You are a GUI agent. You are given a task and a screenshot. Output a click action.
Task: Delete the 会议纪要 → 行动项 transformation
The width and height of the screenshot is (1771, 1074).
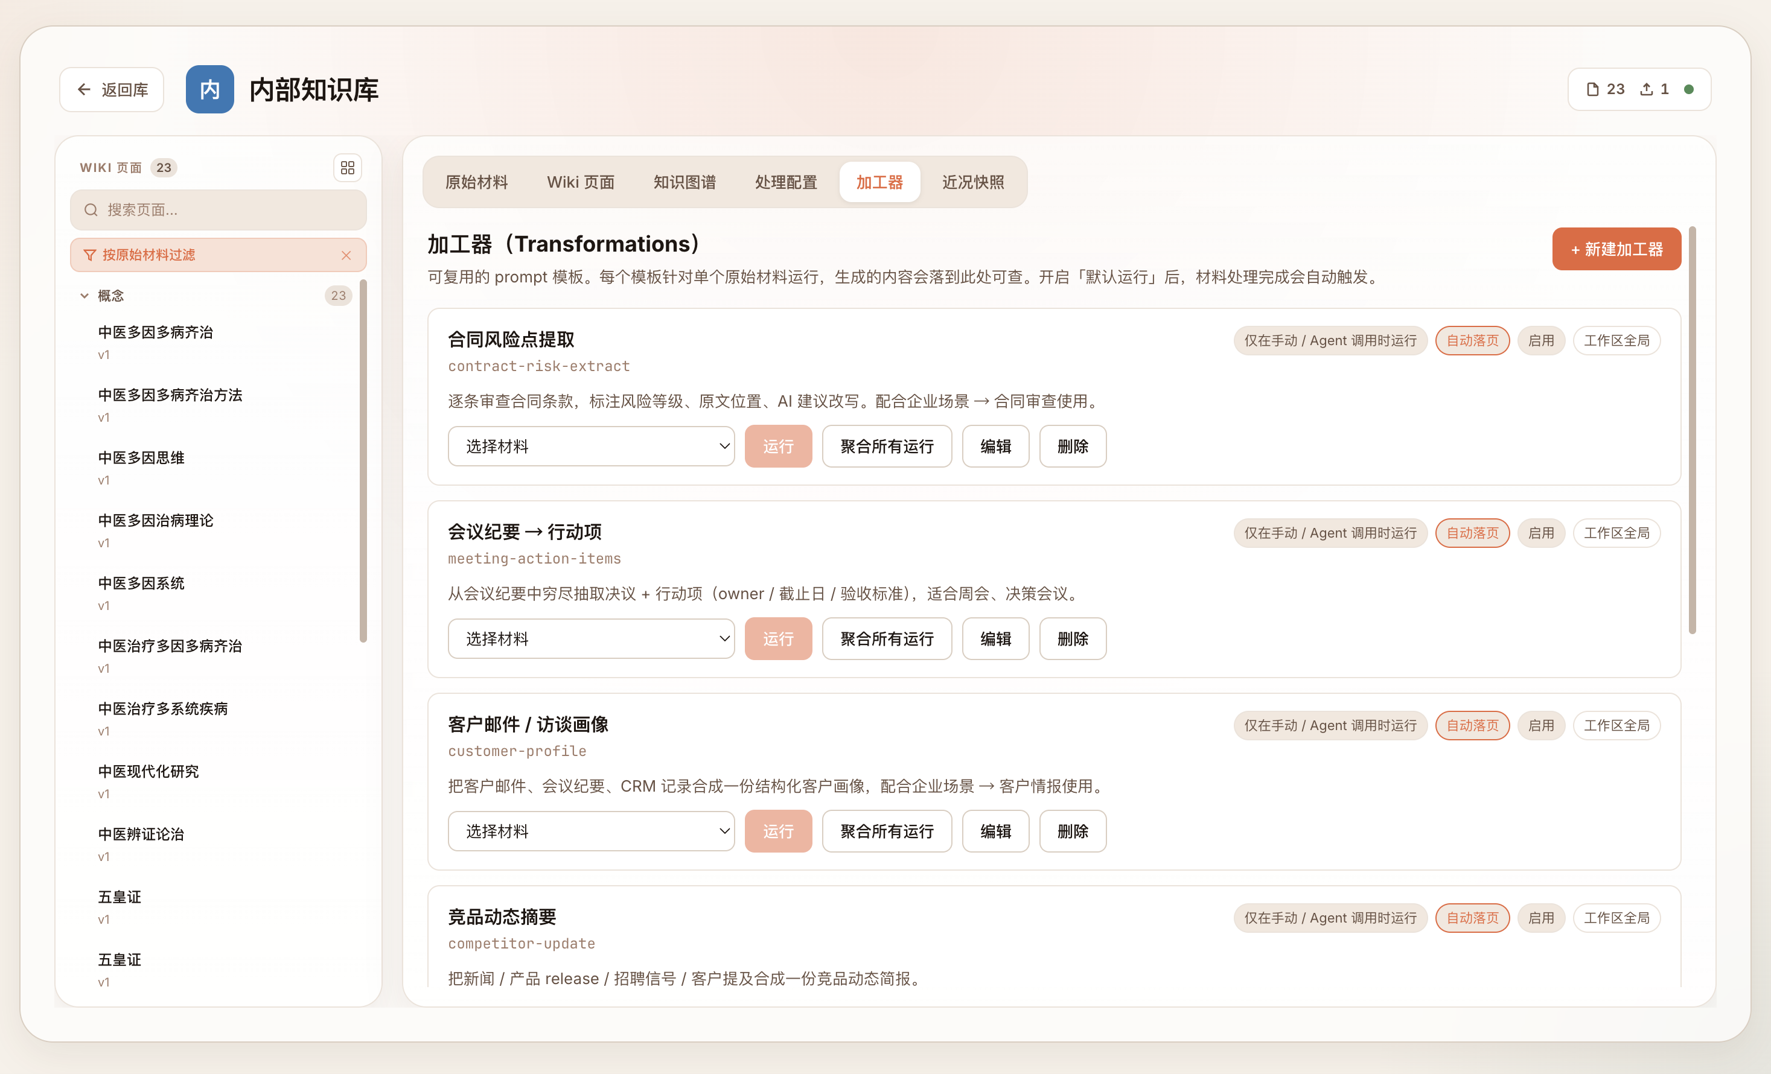[x=1073, y=638]
